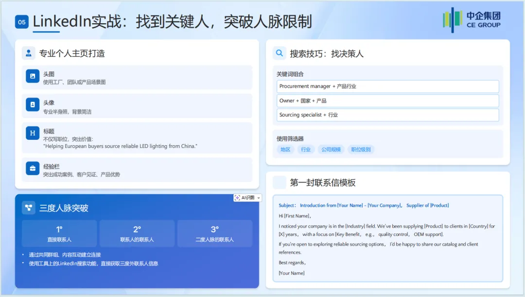Click the person icon beside 专业个人主页打造
The width and height of the screenshot is (525, 297).
29,52
